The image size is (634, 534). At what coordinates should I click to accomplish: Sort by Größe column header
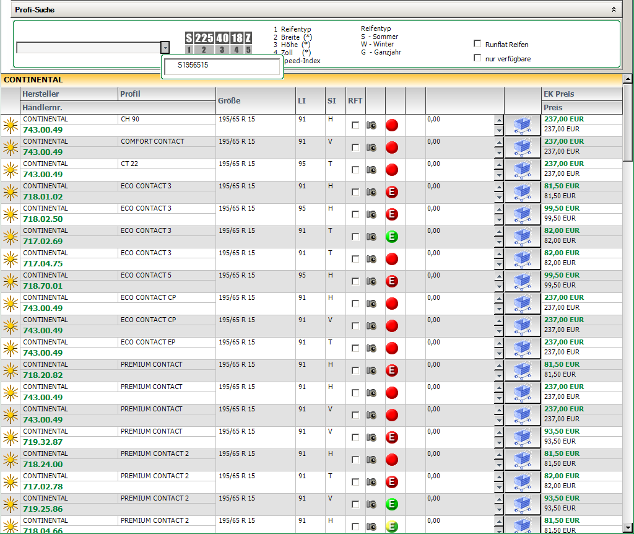click(256, 101)
